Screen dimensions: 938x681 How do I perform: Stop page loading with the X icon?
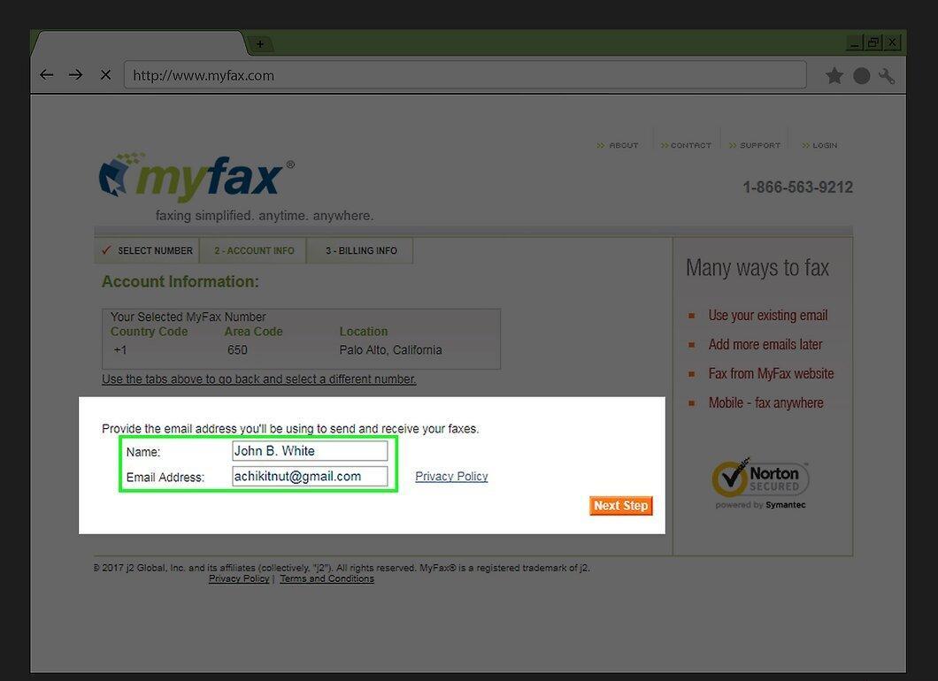(106, 75)
